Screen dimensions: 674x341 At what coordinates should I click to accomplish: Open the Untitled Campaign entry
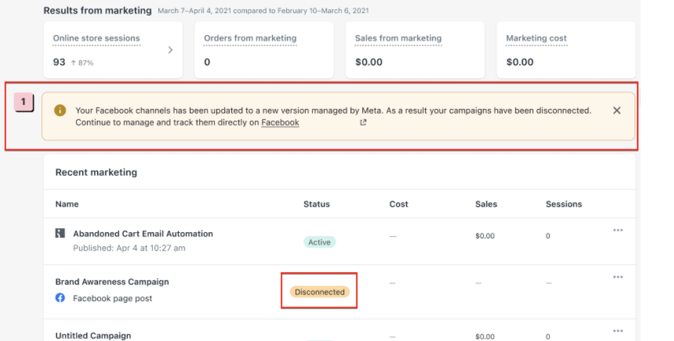[93, 336]
